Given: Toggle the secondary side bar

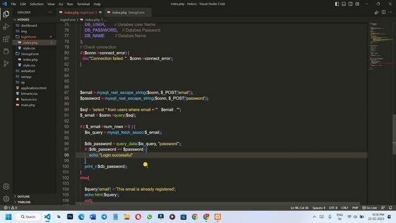Looking at the screenshot, I should 351,4.
